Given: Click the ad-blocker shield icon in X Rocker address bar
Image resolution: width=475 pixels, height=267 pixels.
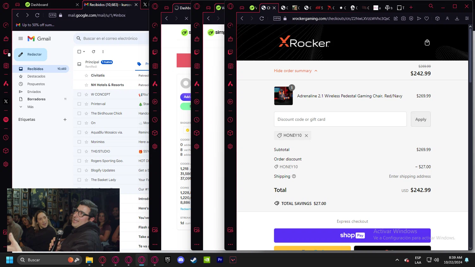Looking at the screenshot, I should tap(411, 18).
